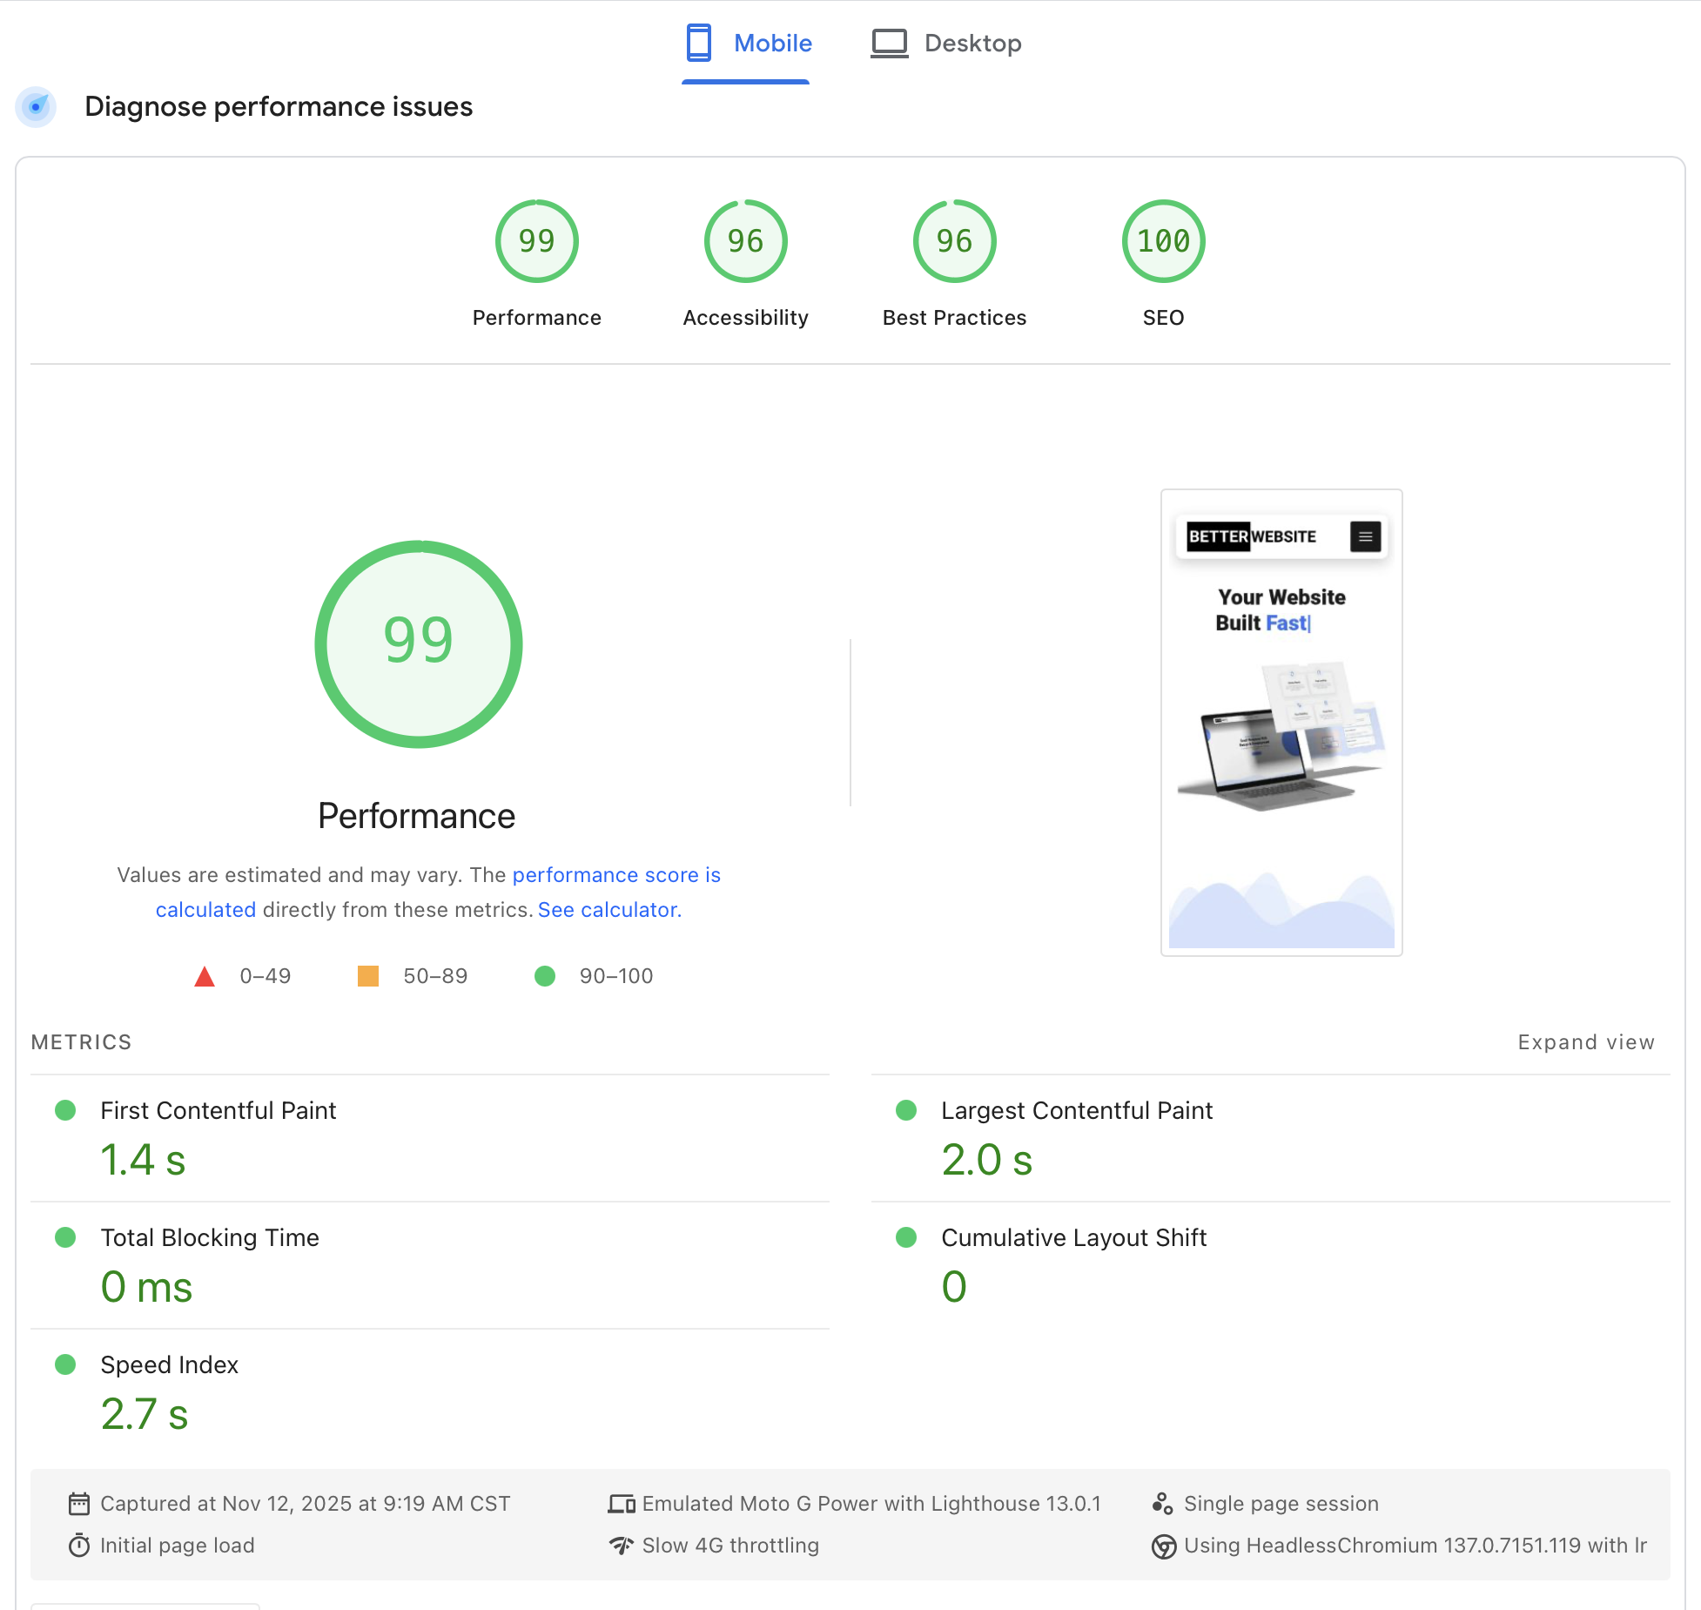Click the device icon beside Emulated Moto G Power
This screenshot has width=1701, height=1610.
(x=622, y=1504)
